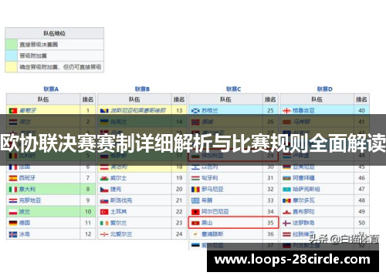386x279 pixels.
Task: Click the Iceland flag icon beside 冰岛
Action: pyautogui.click(x=13, y=234)
